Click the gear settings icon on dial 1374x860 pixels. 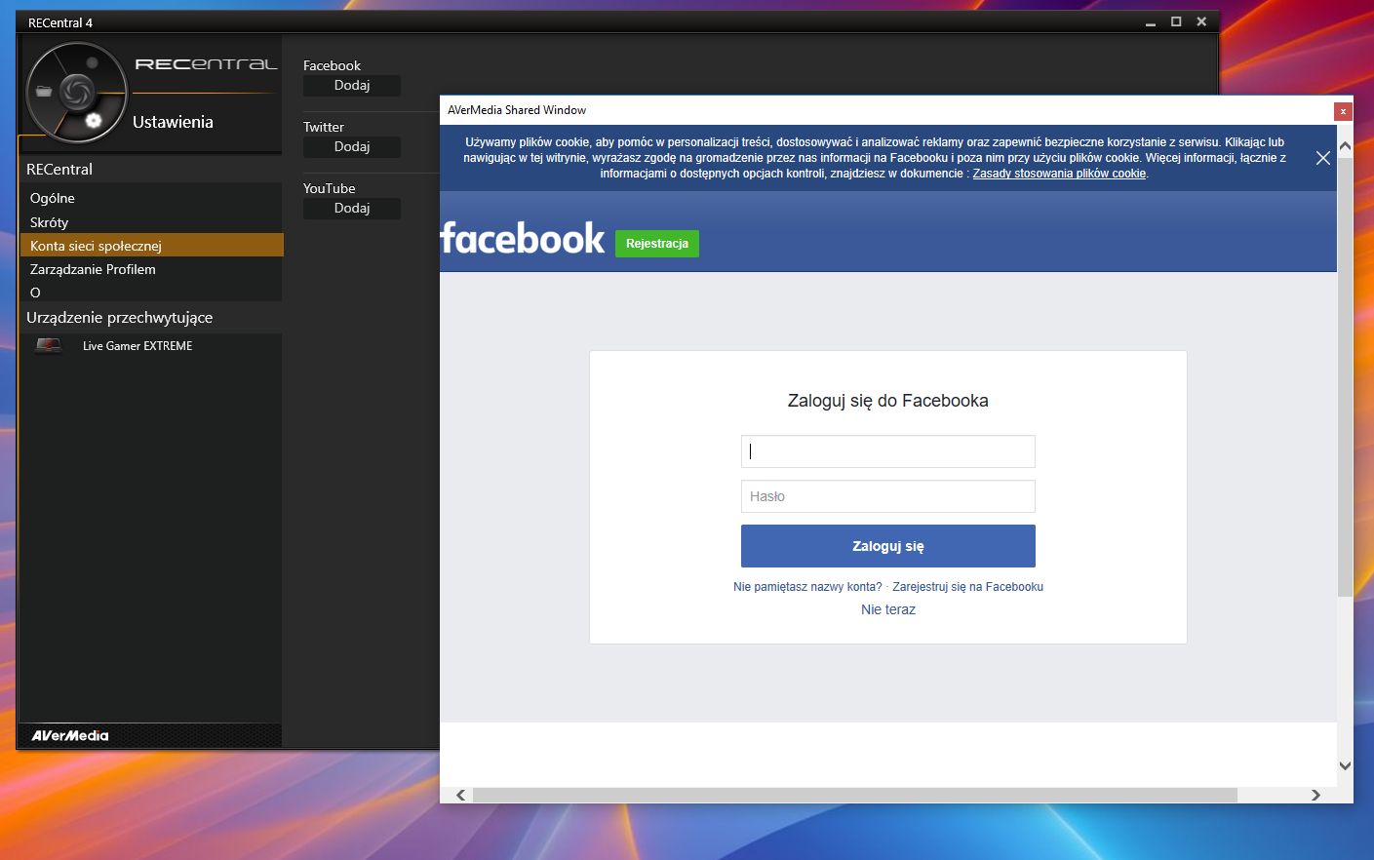[x=94, y=120]
